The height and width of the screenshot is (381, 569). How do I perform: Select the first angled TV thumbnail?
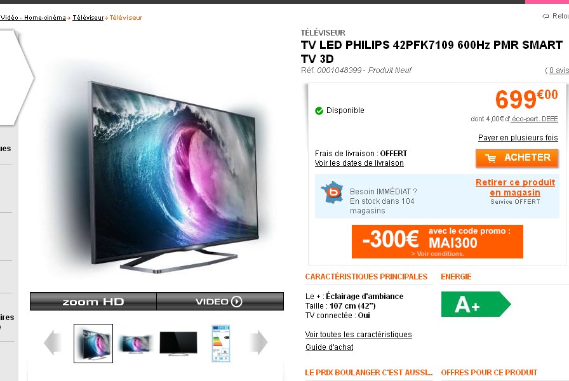93,344
